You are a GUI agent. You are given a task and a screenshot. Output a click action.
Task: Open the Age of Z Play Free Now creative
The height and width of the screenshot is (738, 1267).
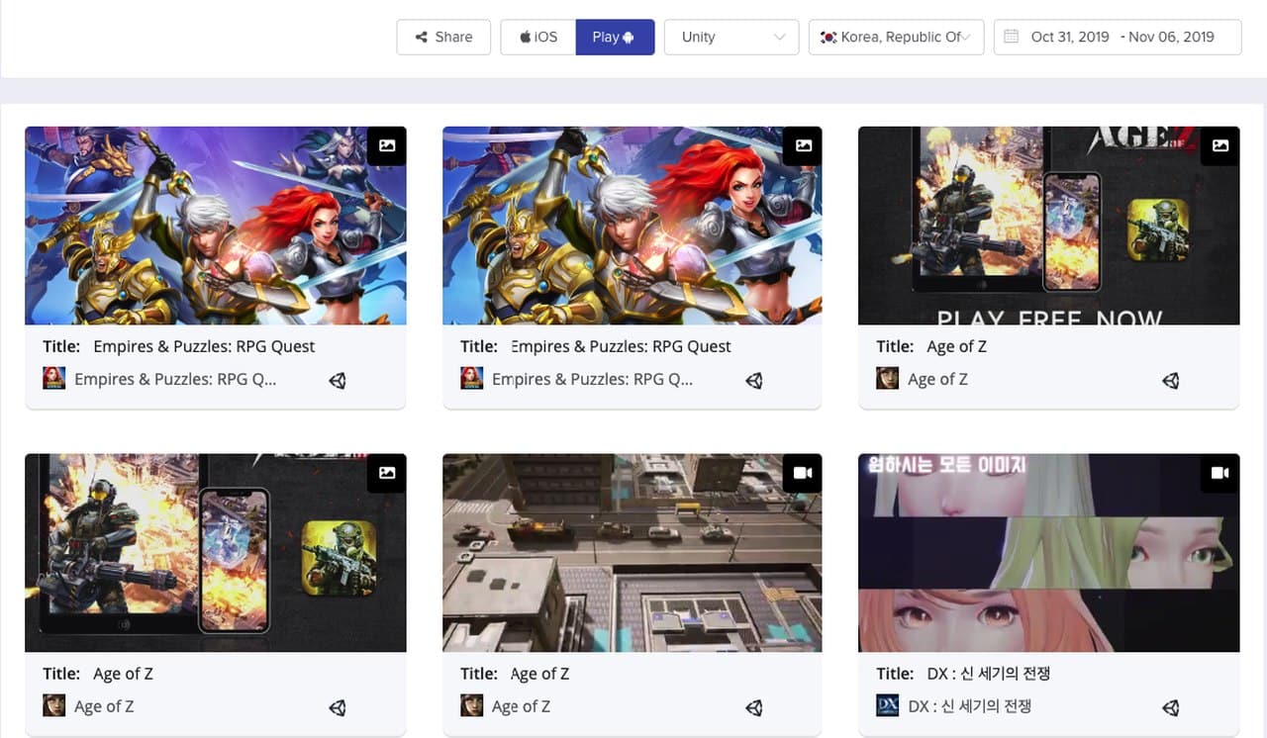pos(1048,226)
